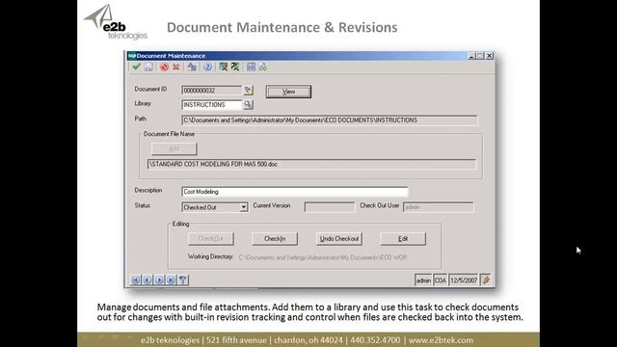Click the disabled Add button
617x347 pixels.
pos(174,148)
